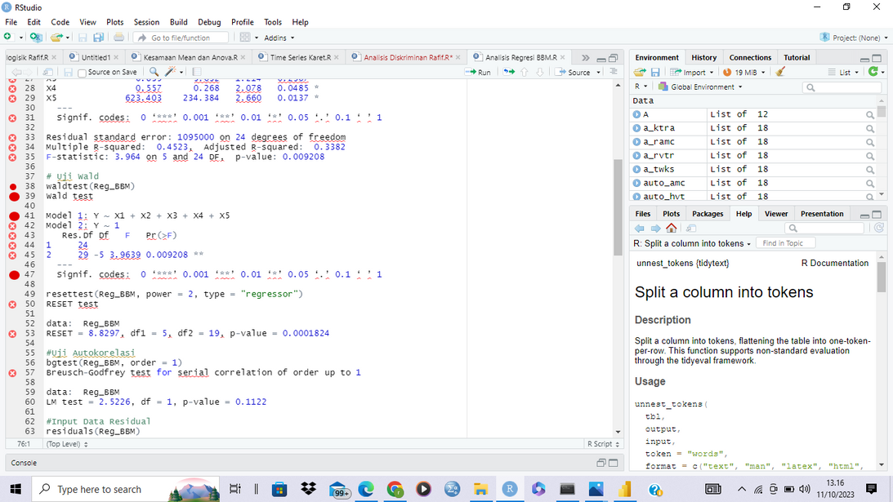This screenshot has height=502, width=893.
Task: Click the Source button in editor toolbar
Action: [x=578, y=73]
